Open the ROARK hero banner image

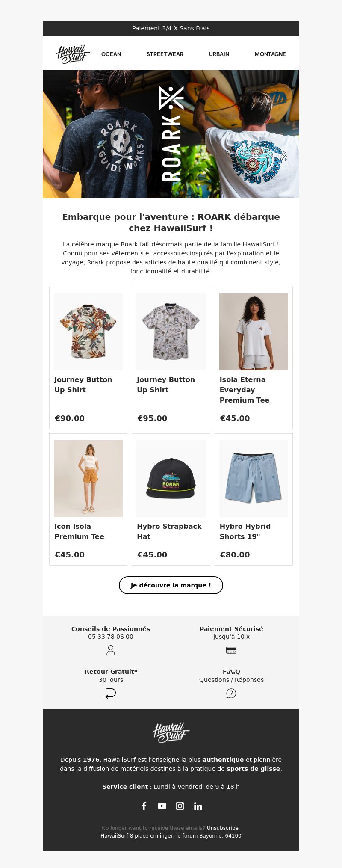[x=171, y=134]
